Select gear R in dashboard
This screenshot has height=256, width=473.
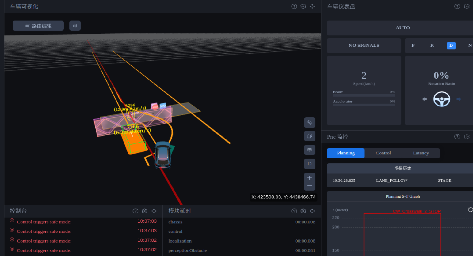point(432,46)
